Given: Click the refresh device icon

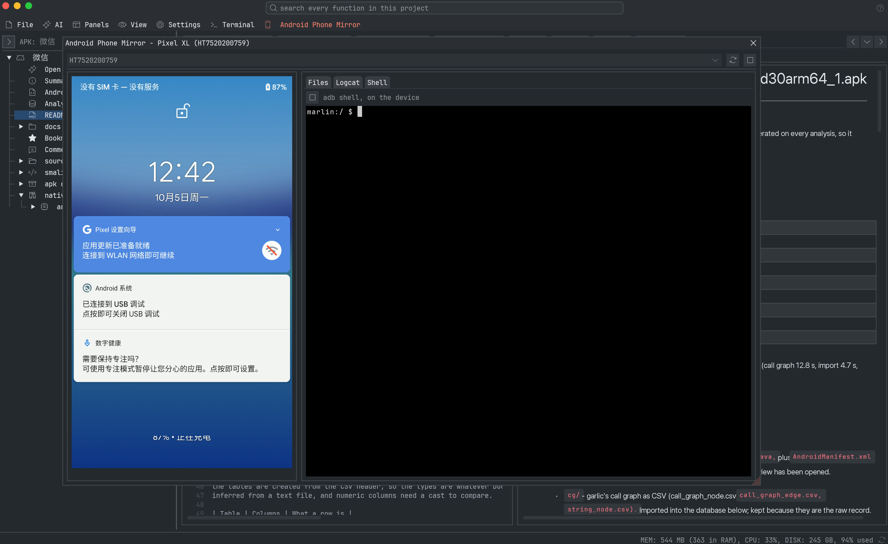Looking at the screenshot, I should [733, 60].
